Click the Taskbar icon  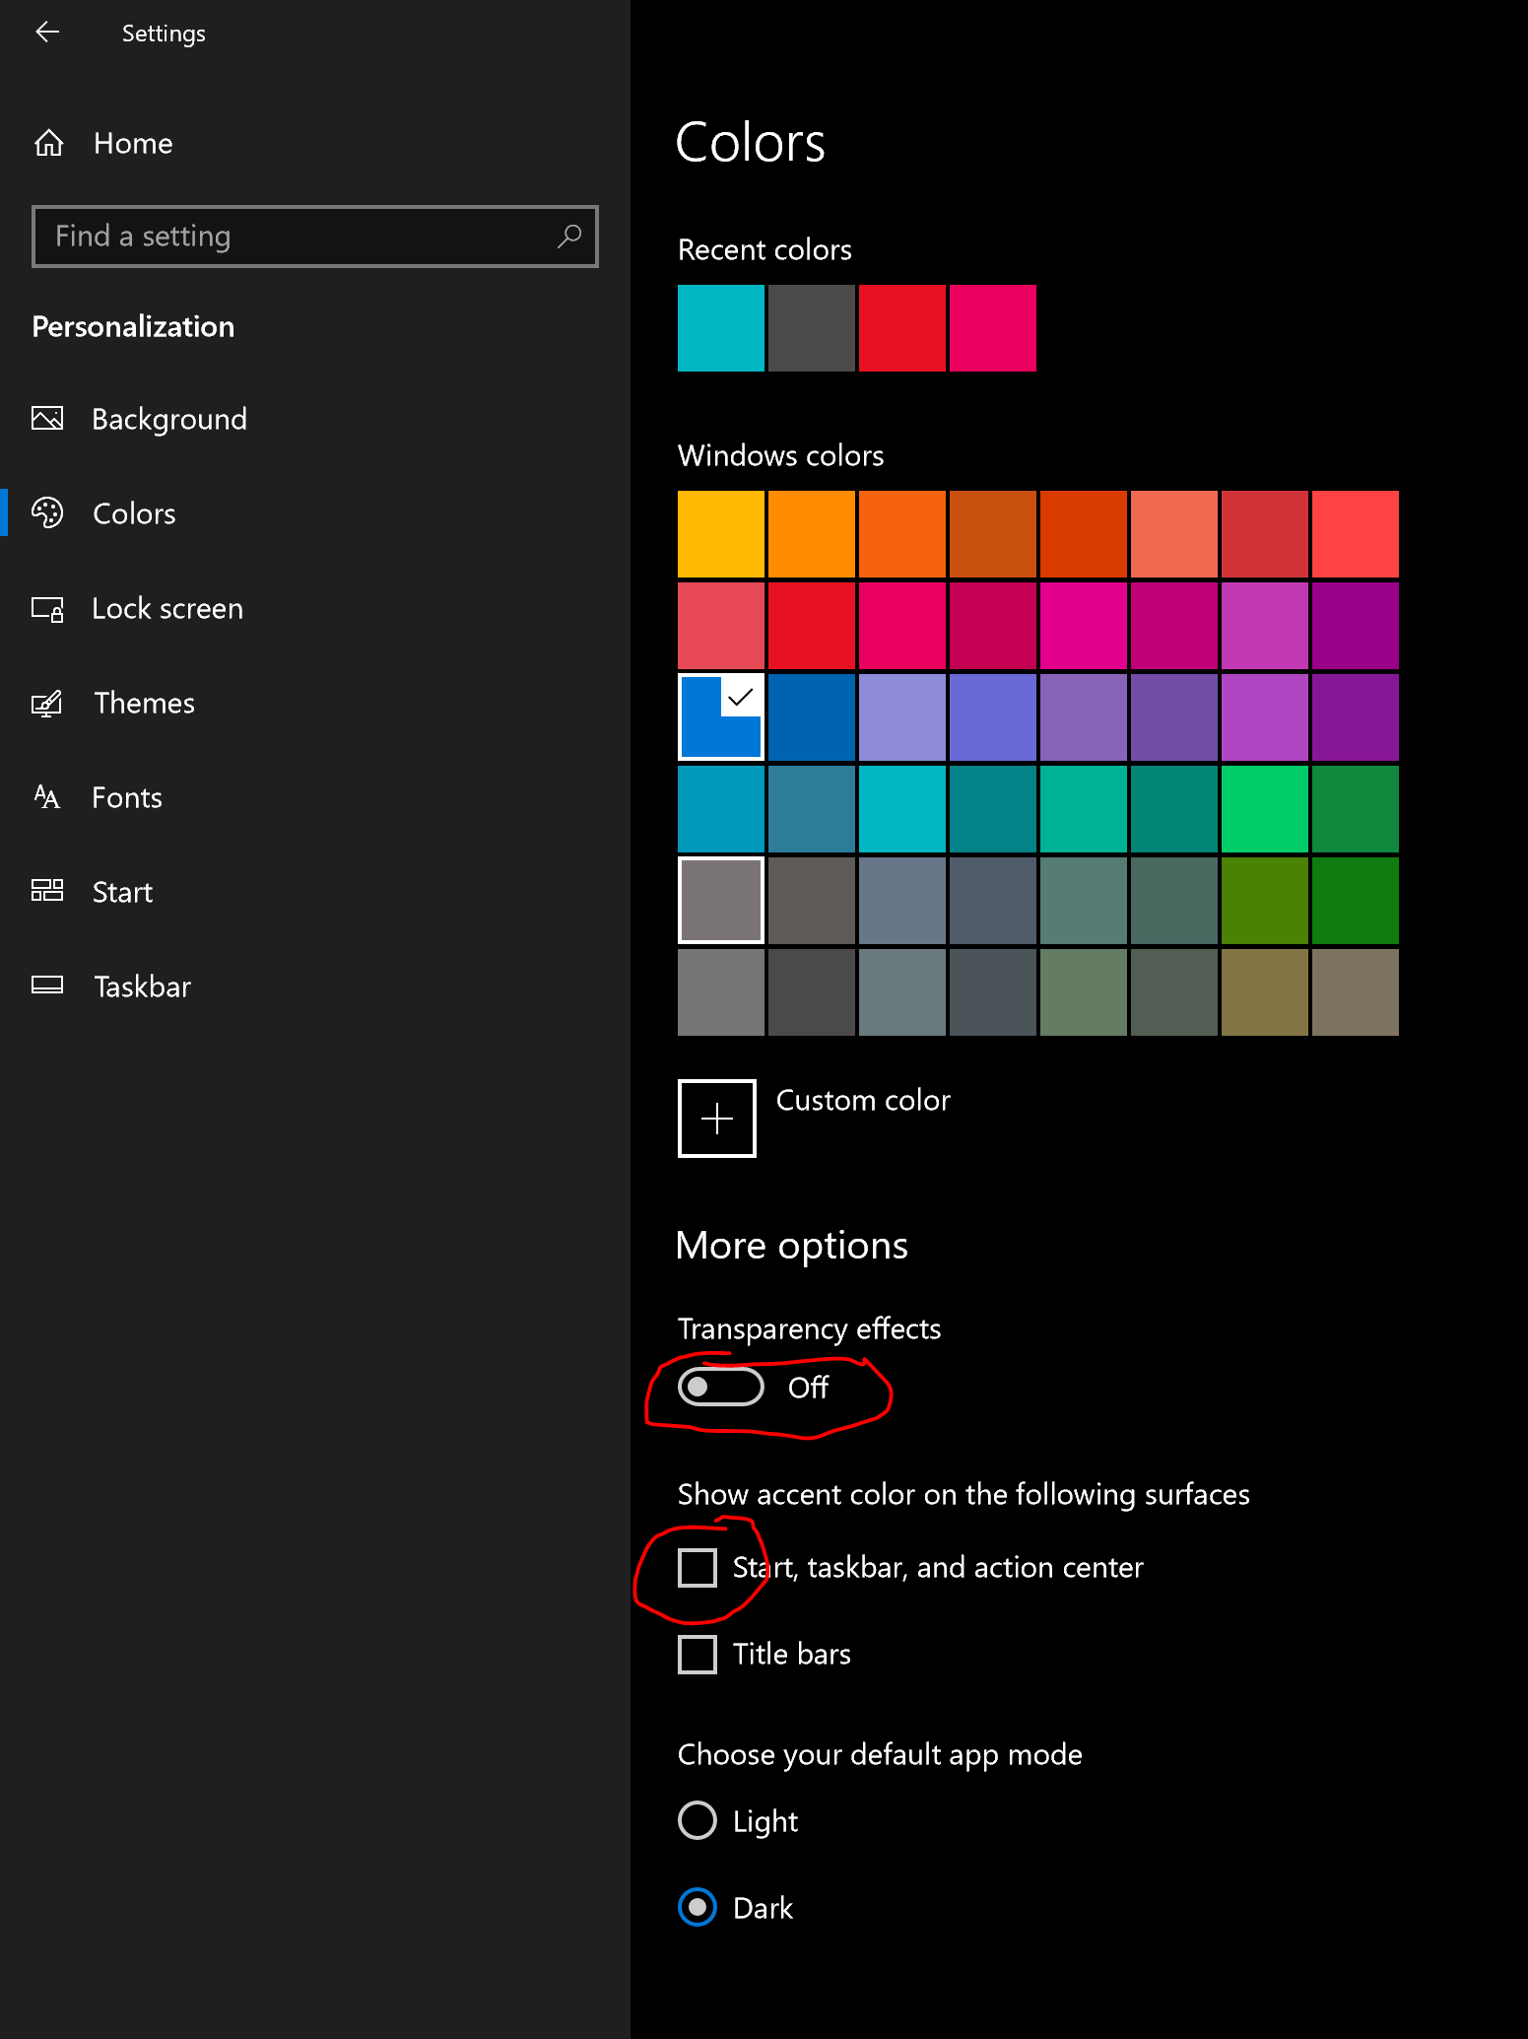(47, 986)
